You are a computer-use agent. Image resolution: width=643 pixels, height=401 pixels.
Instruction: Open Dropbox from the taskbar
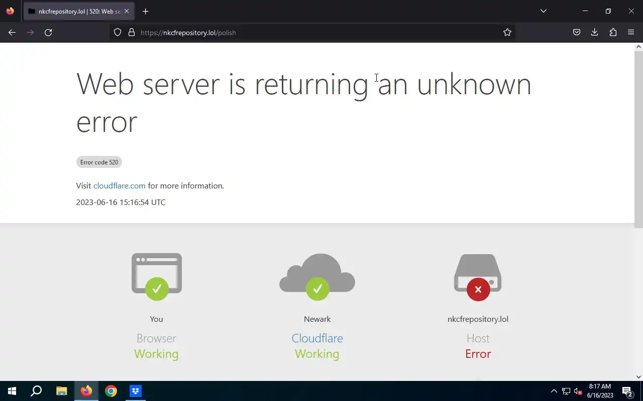click(136, 391)
